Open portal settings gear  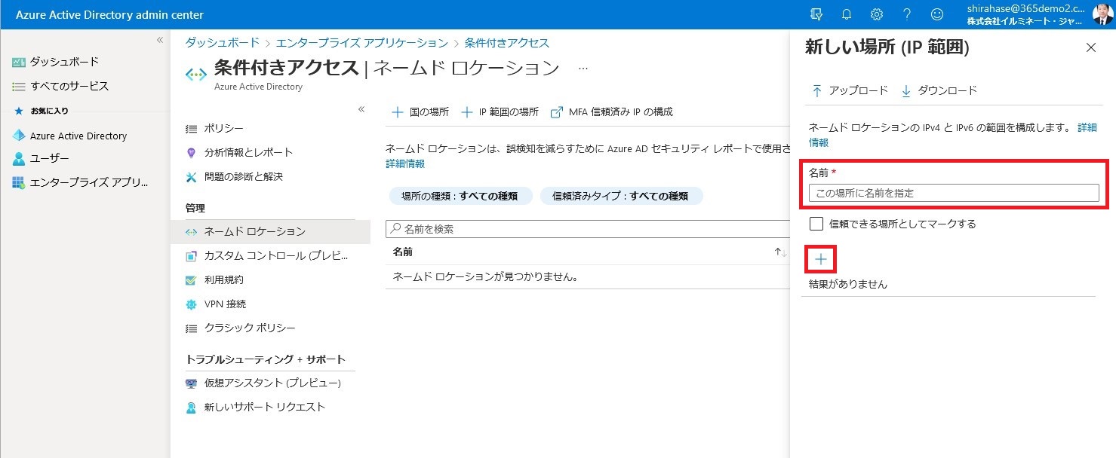coord(877,14)
